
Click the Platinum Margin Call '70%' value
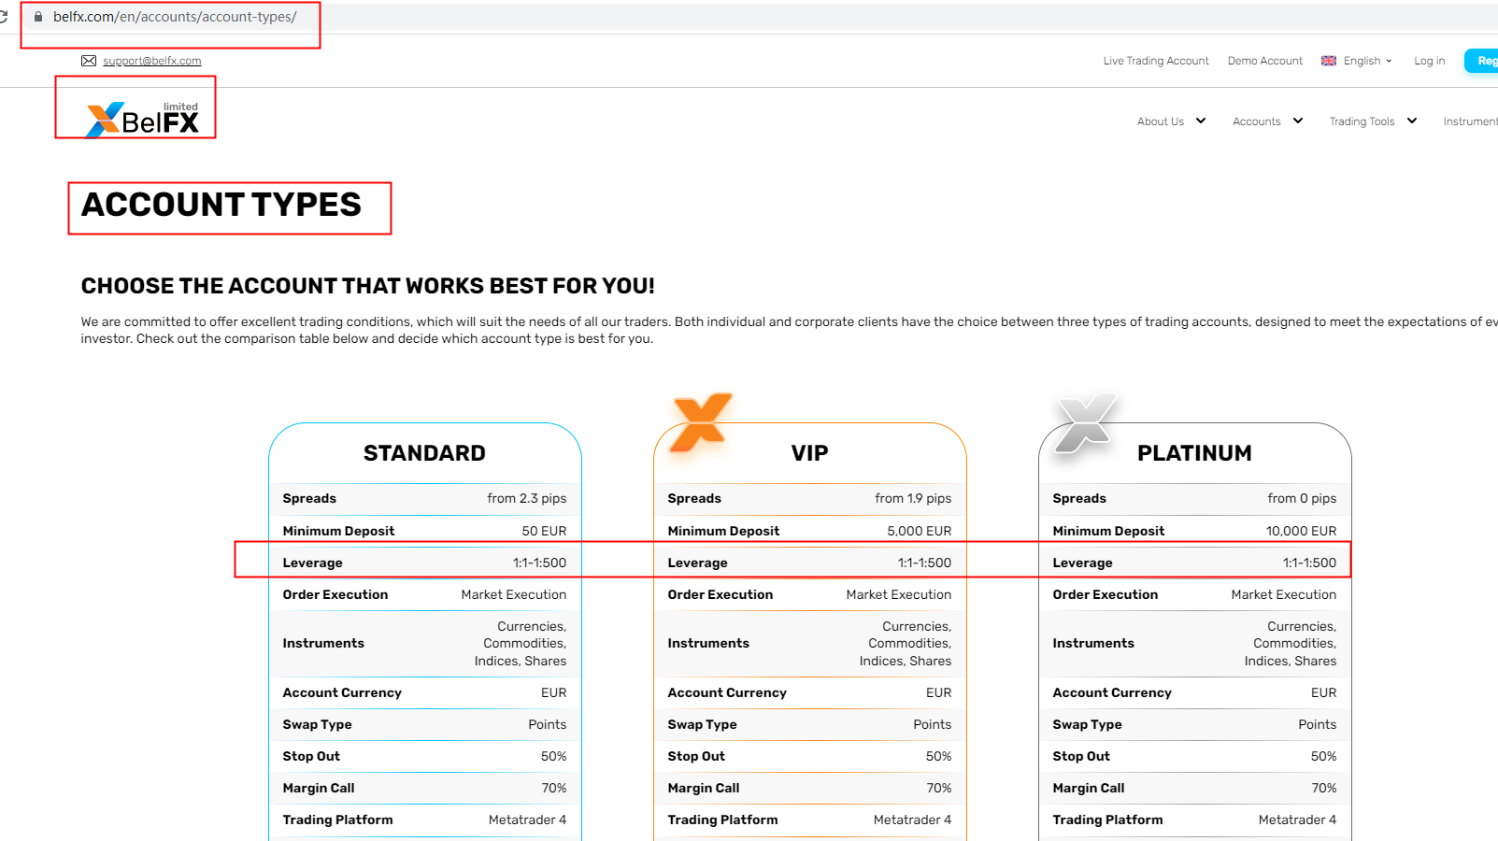[x=1324, y=788]
